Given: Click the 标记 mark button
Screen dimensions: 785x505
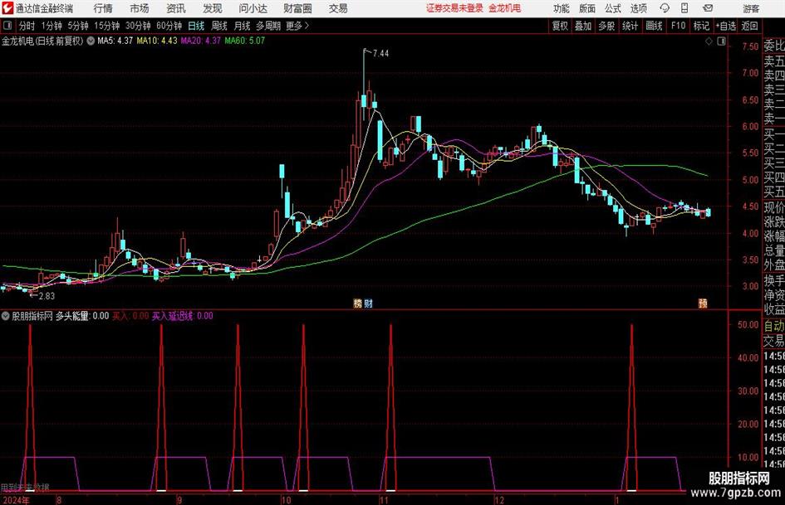Looking at the screenshot, I should (701, 26).
